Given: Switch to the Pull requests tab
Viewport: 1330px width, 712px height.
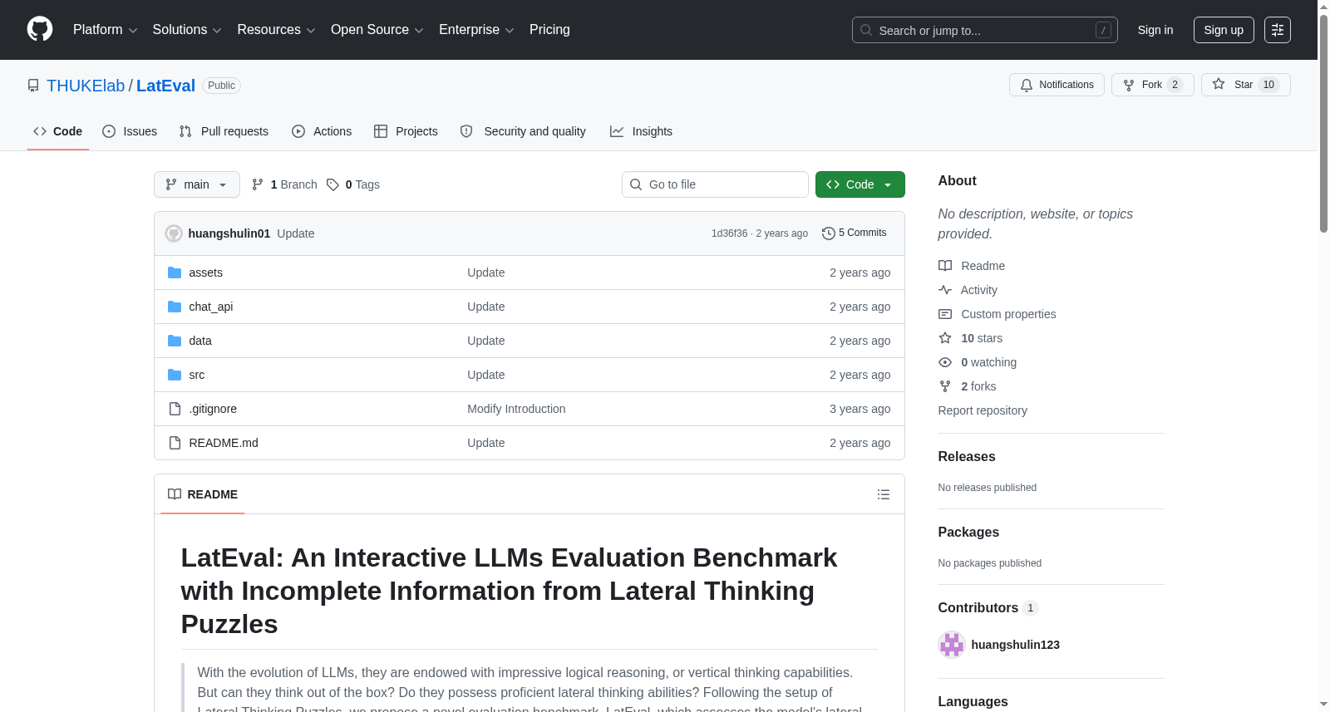Looking at the screenshot, I should coord(224,131).
